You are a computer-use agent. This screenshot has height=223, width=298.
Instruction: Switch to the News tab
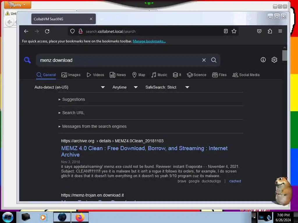coord(118,75)
